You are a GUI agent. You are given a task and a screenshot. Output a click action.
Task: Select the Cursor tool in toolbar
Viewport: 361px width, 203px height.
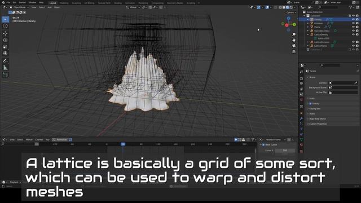click(5, 27)
